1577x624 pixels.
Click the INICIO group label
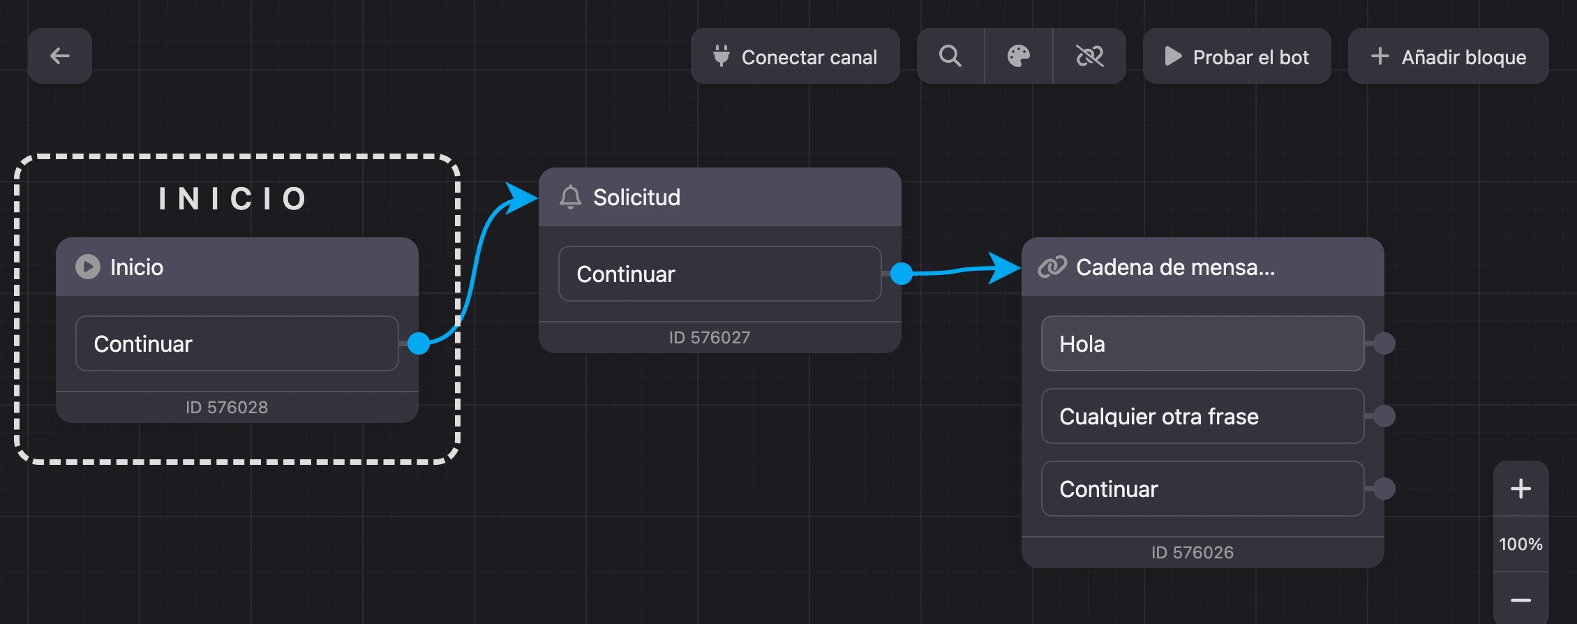233,198
